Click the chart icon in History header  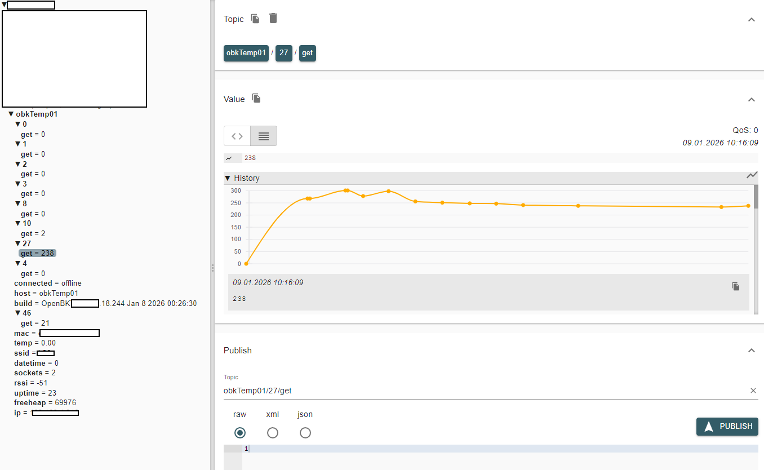pos(752,175)
